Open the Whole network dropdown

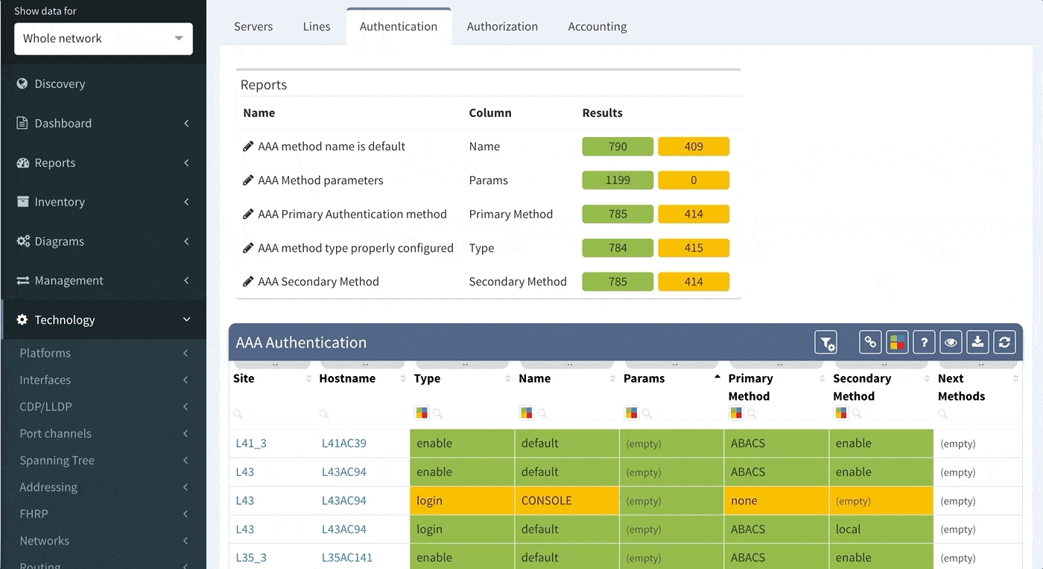coord(104,39)
